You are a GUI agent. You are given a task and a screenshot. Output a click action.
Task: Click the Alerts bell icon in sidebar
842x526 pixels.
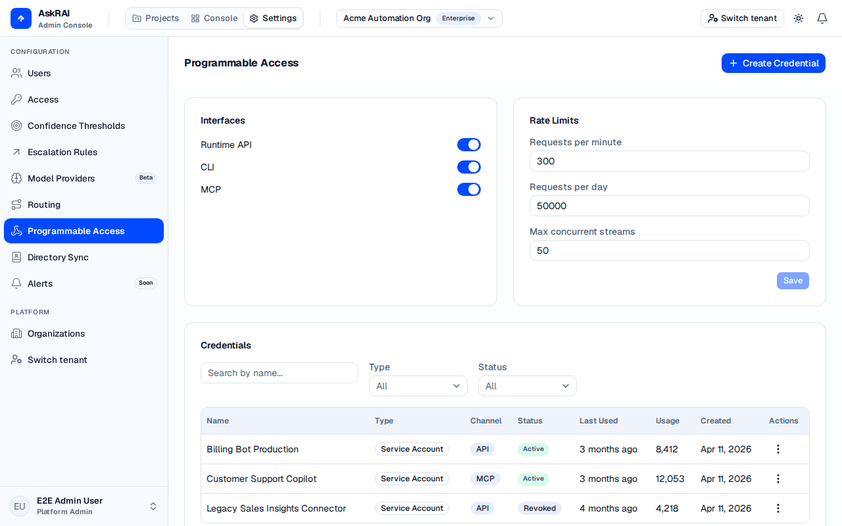16,283
